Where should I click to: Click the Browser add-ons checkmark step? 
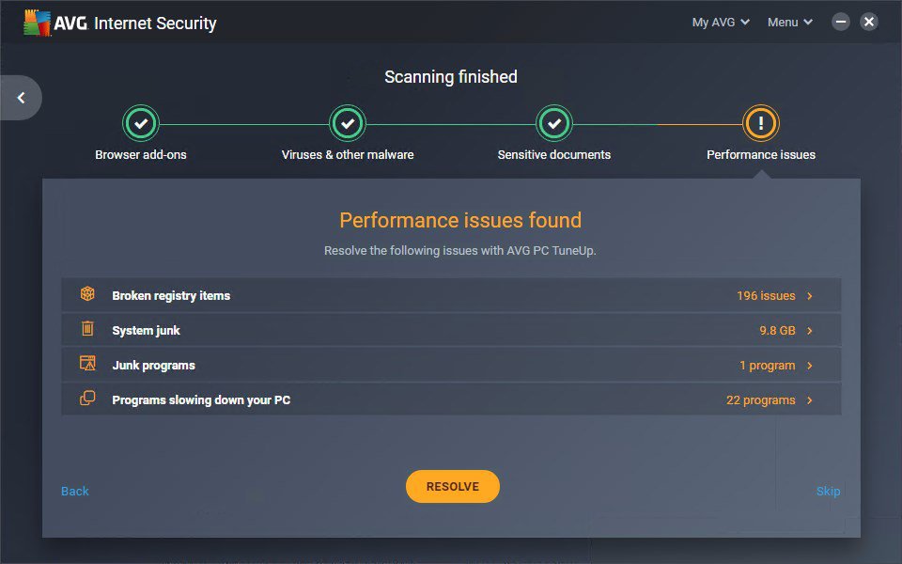(141, 123)
